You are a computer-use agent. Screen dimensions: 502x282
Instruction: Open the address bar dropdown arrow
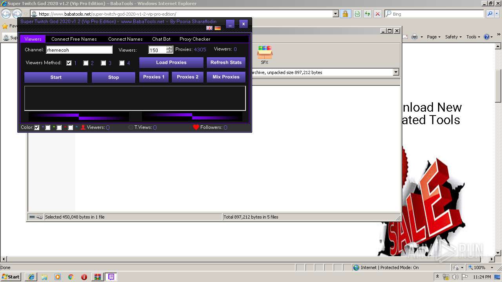(335, 14)
